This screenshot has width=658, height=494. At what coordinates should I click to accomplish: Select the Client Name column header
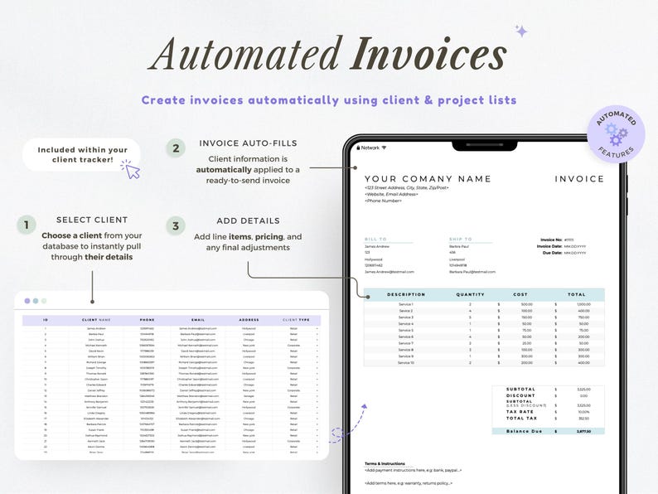96,320
